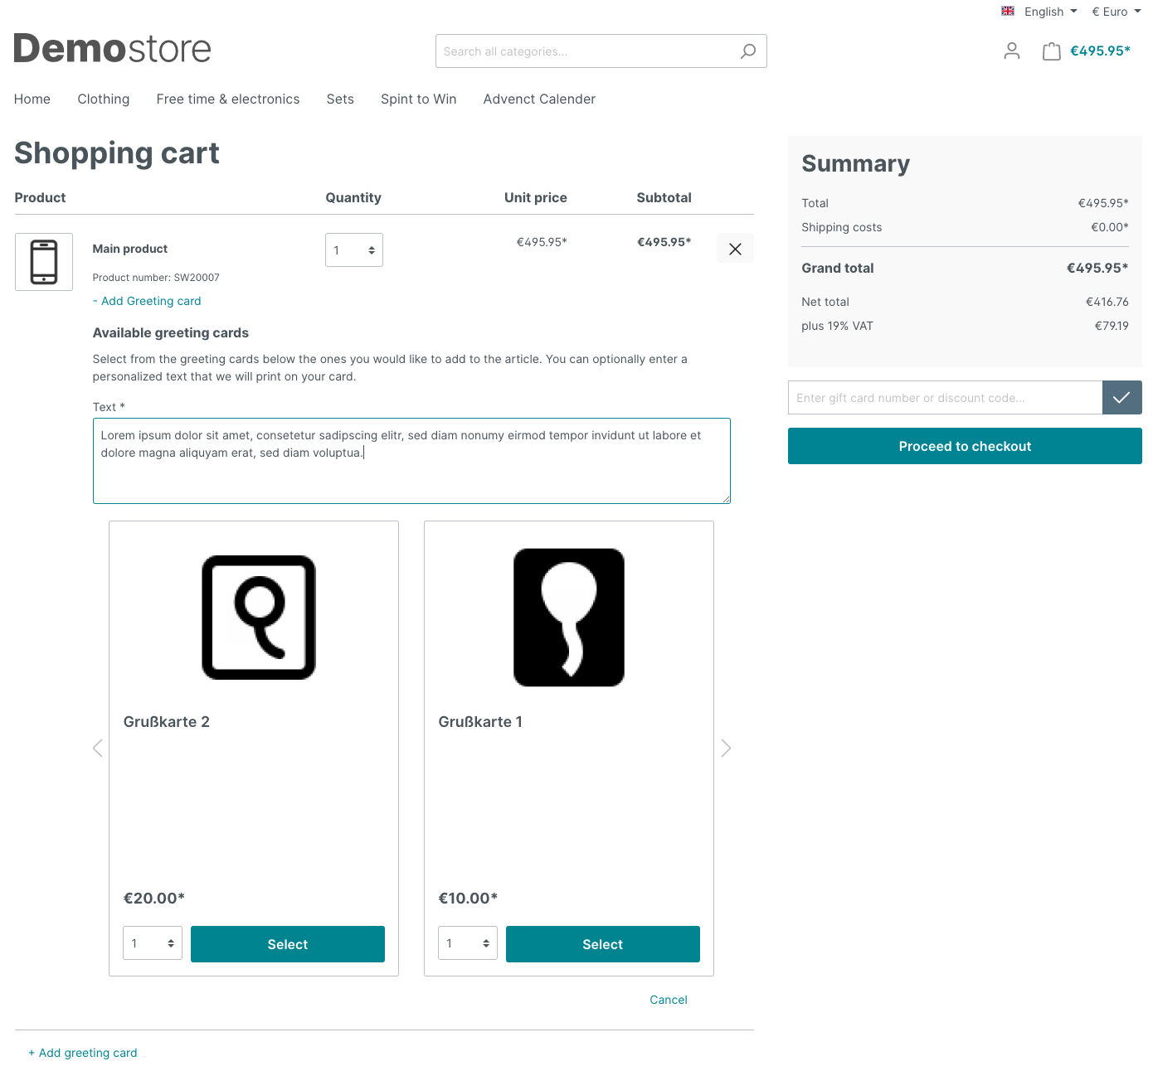This screenshot has width=1153, height=1066.
Task: Click '+ Add greeting card' at bottom
Action: [83, 1053]
